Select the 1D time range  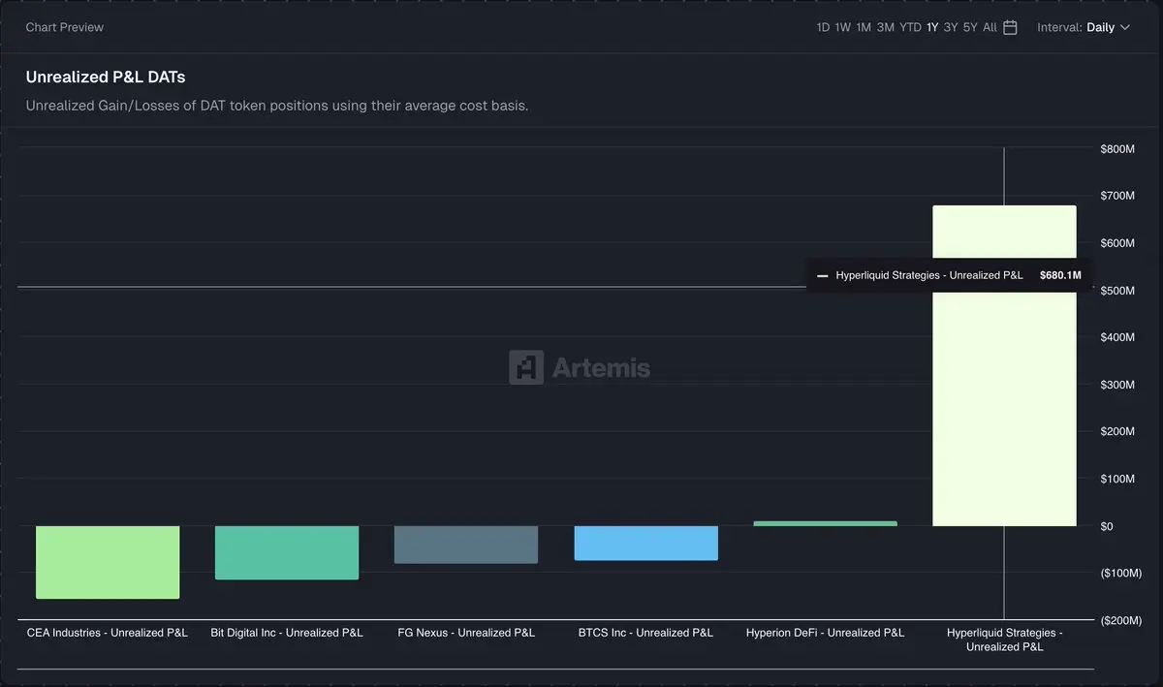[823, 27]
